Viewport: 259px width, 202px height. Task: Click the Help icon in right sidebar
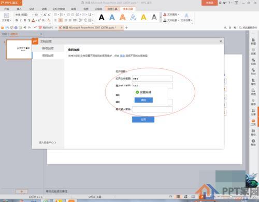(x=253, y=142)
